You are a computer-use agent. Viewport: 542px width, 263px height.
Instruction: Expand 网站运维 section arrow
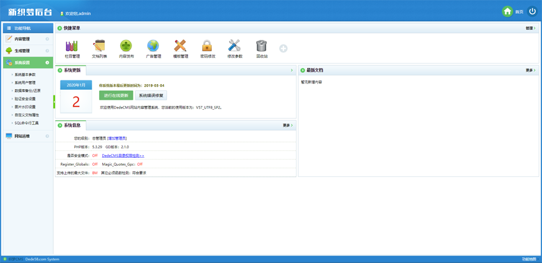(x=47, y=136)
